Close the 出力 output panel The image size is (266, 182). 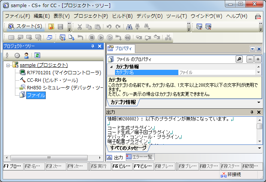pyautogui.click(x=259, y=112)
